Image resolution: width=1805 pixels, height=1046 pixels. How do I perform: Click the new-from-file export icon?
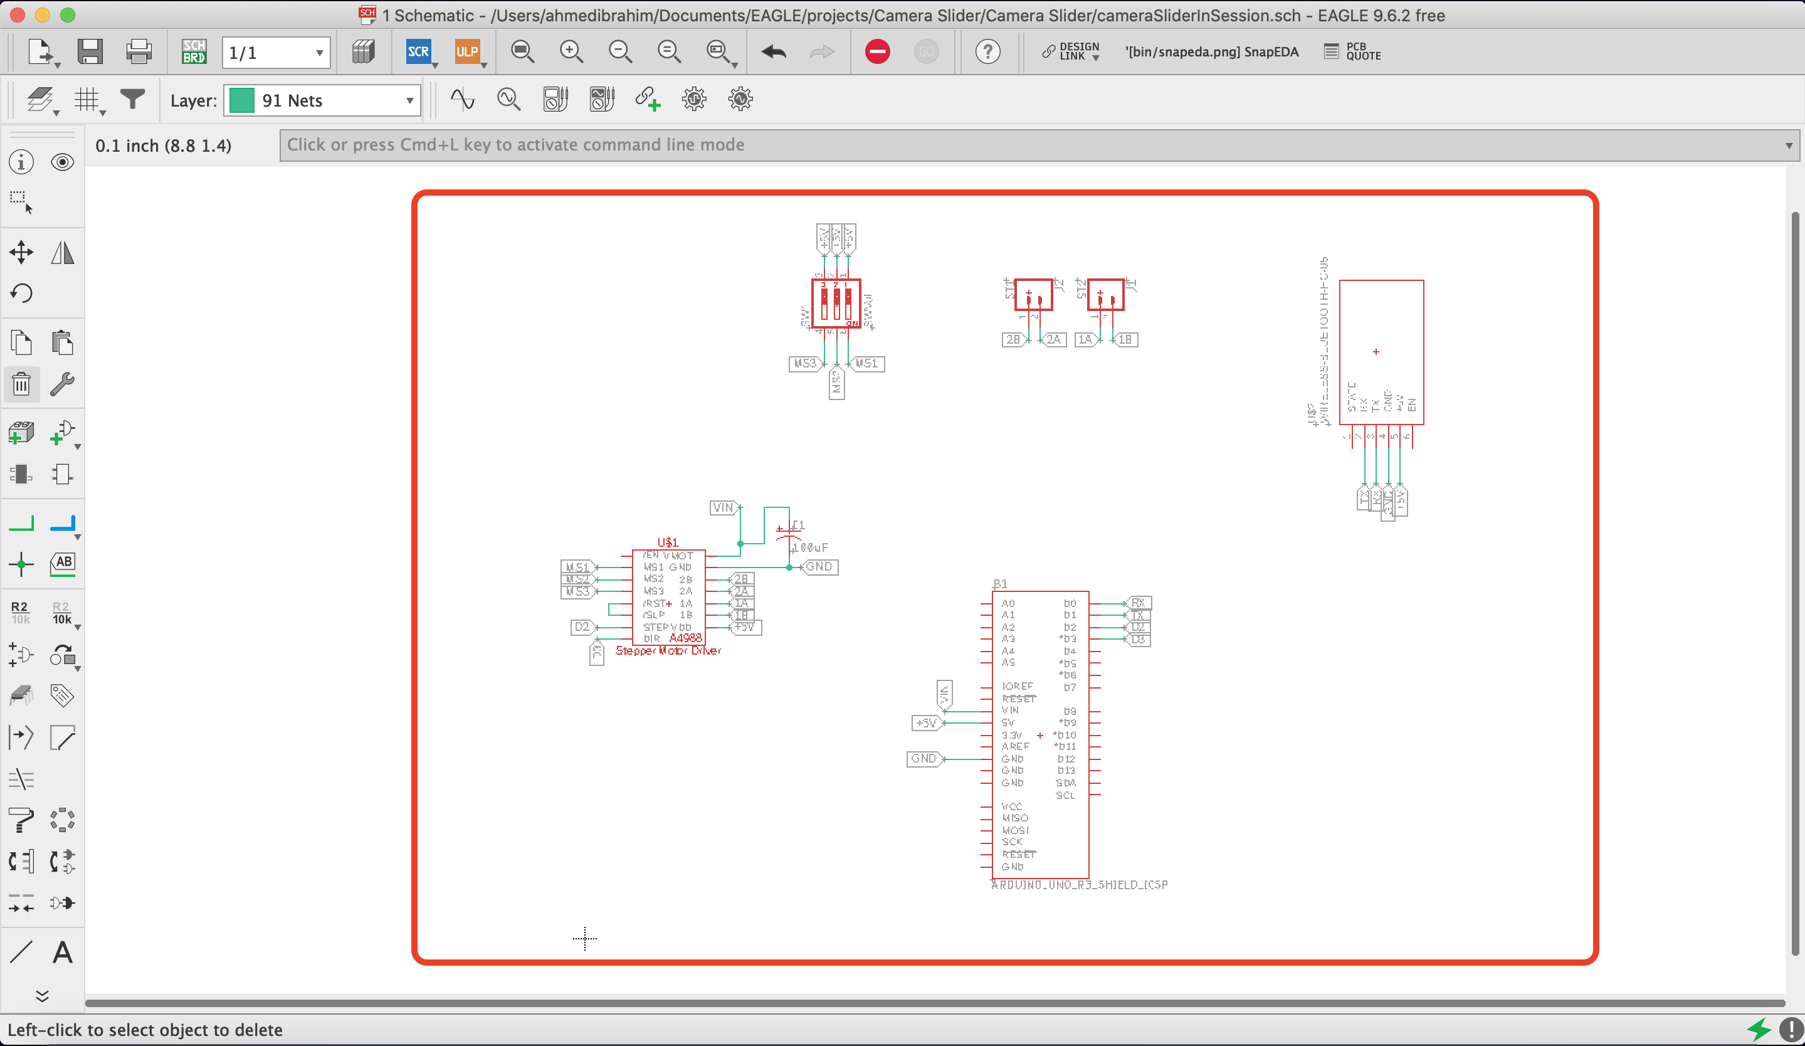pyautogui.click(x=41, y=52)
